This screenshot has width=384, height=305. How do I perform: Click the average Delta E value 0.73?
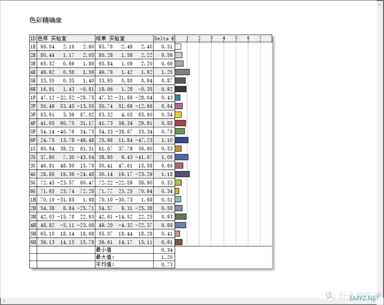pos(167,264)
